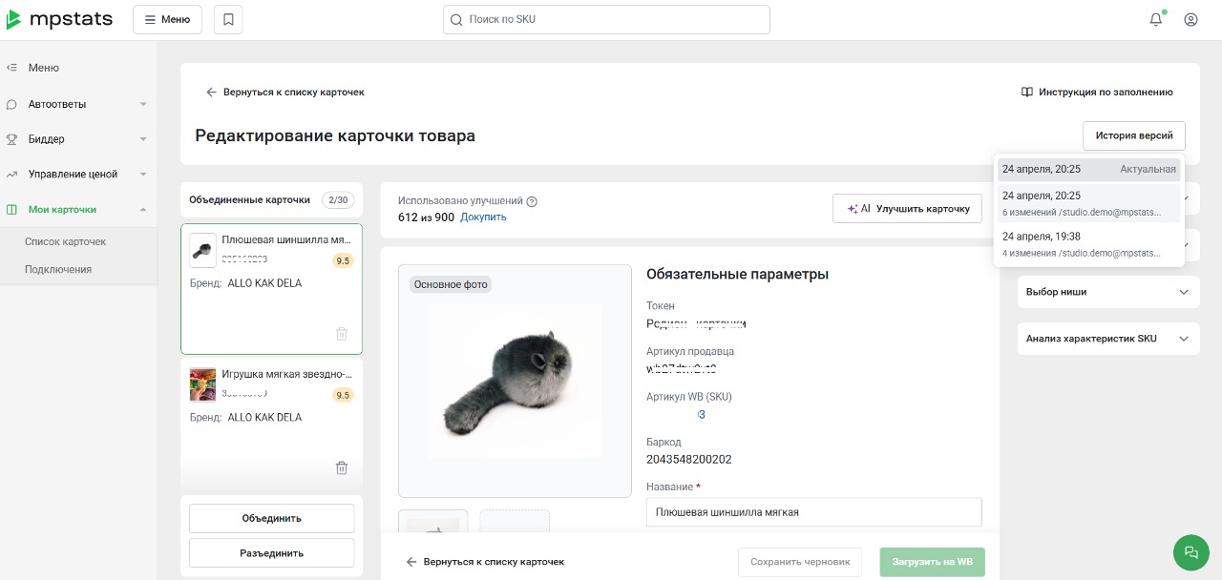Delete Плюшевая шиншилла card trash icon
This screenshot has height=580, width=1222.
(342, 334)
